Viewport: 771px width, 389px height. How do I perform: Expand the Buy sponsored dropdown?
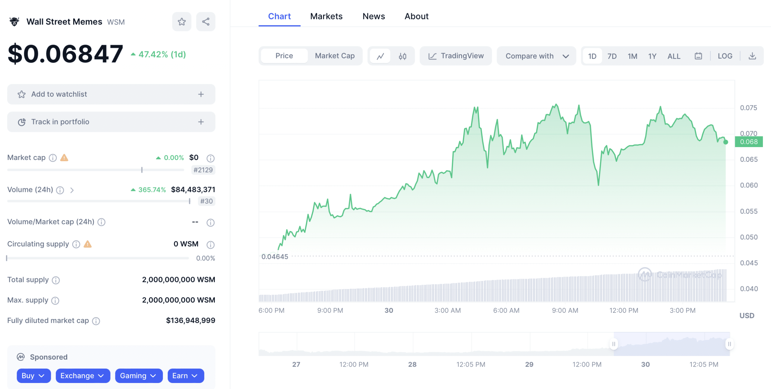tap(34, 376)
